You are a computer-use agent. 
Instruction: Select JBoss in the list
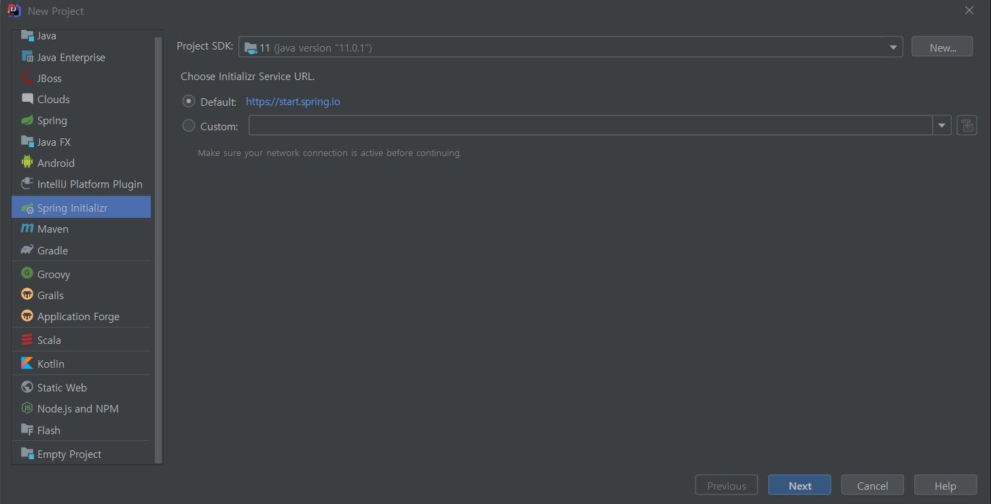pyautogui.click(x=50, y=78)
